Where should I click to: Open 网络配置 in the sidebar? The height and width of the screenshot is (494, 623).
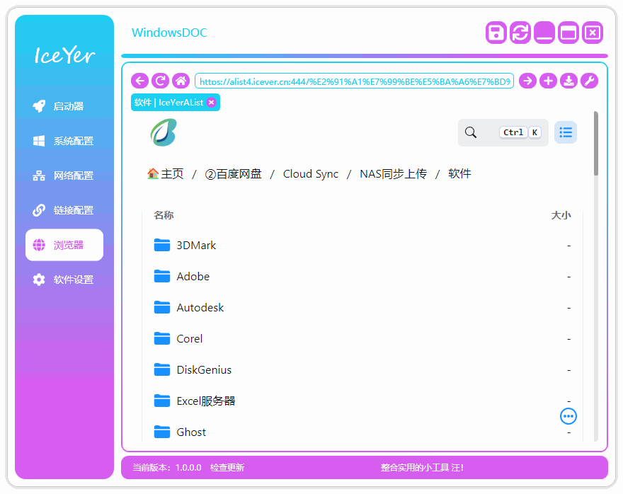click(64, 176)
